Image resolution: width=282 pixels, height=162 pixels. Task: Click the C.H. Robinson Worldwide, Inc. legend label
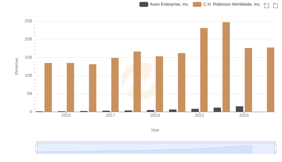point(232,4)
